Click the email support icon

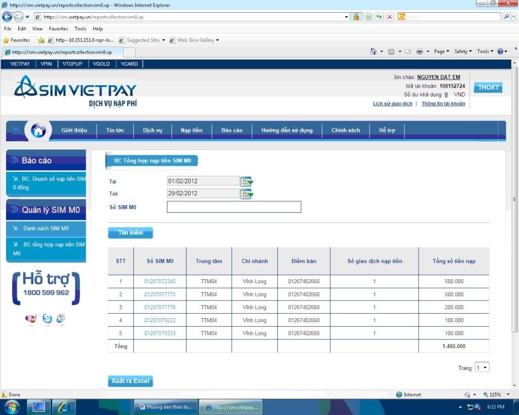[61, 318]
